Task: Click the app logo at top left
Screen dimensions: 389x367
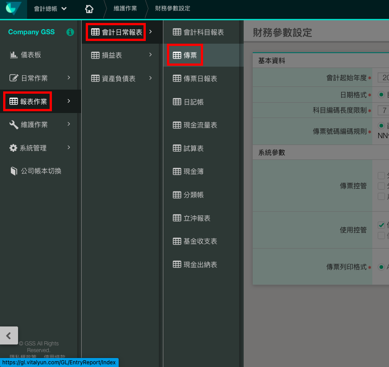Action: tap(13, 9)
